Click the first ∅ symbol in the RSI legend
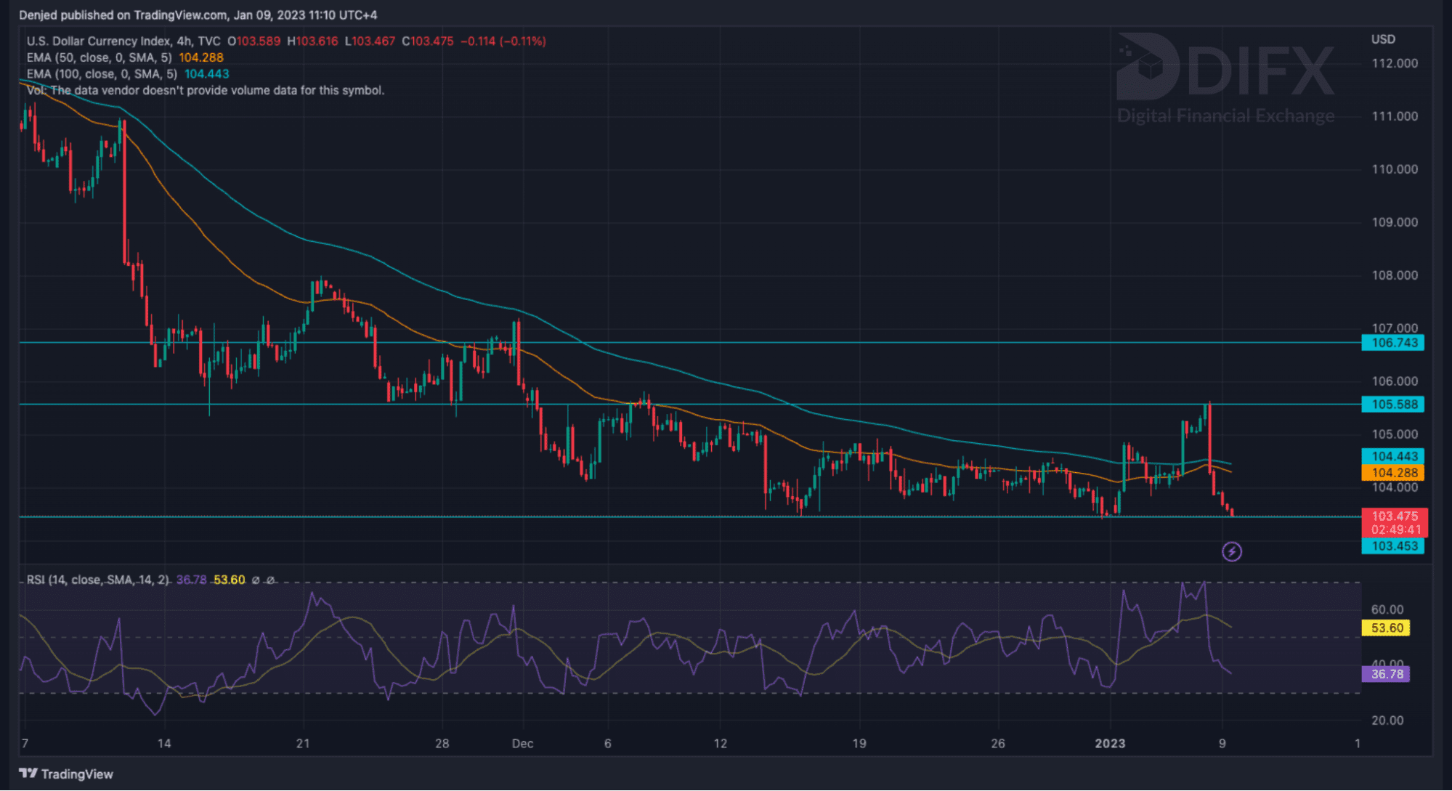 click(x=255, y=580)
